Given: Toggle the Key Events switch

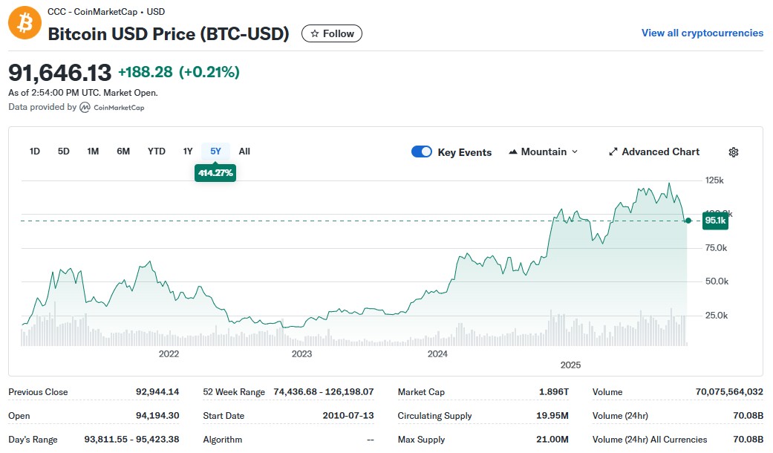Looking at the screenshot, I should pos(422,152).
